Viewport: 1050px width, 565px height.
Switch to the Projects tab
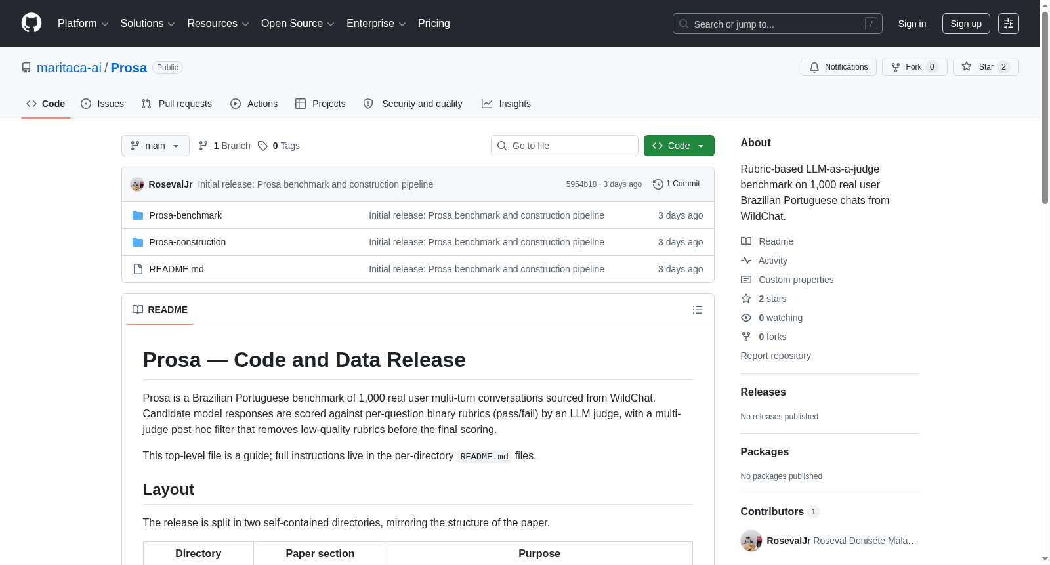click(x=320, y=104)
